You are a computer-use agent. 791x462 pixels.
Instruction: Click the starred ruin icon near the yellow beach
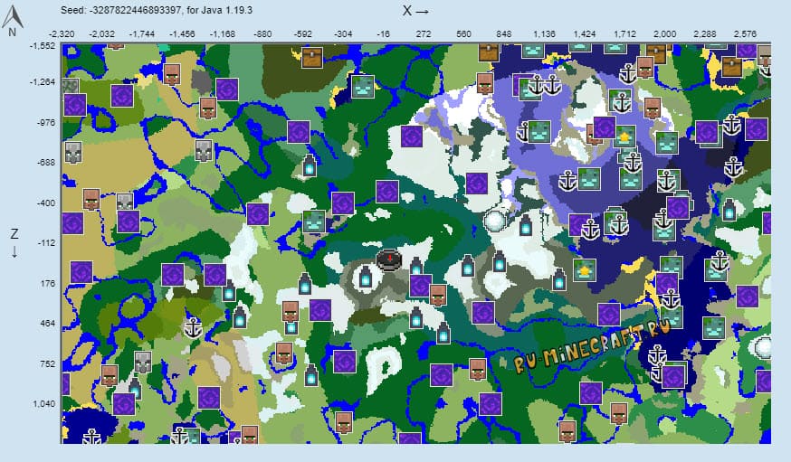(x=584, y=270)
